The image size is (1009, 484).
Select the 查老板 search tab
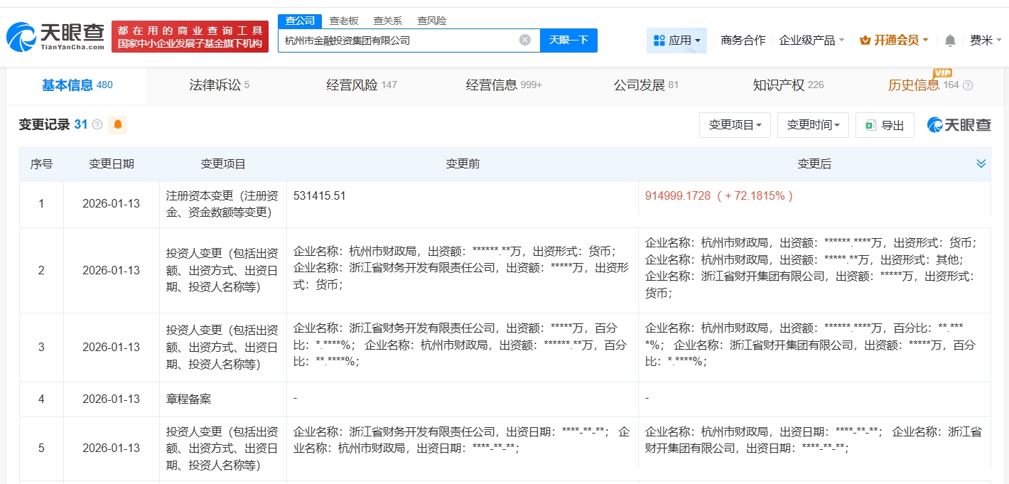click(x=343, y=21)
